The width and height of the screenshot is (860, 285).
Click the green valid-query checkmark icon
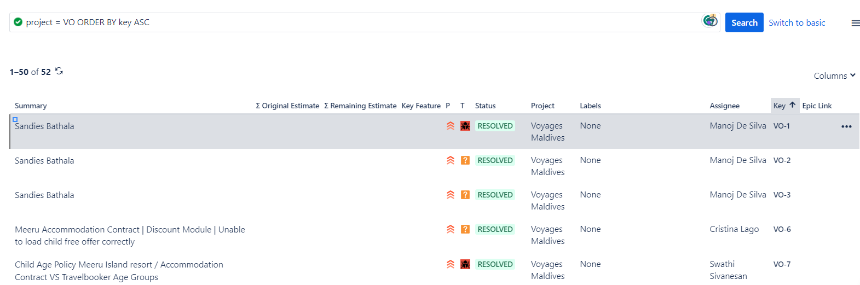pyautogui.click(x=18, y=22)
